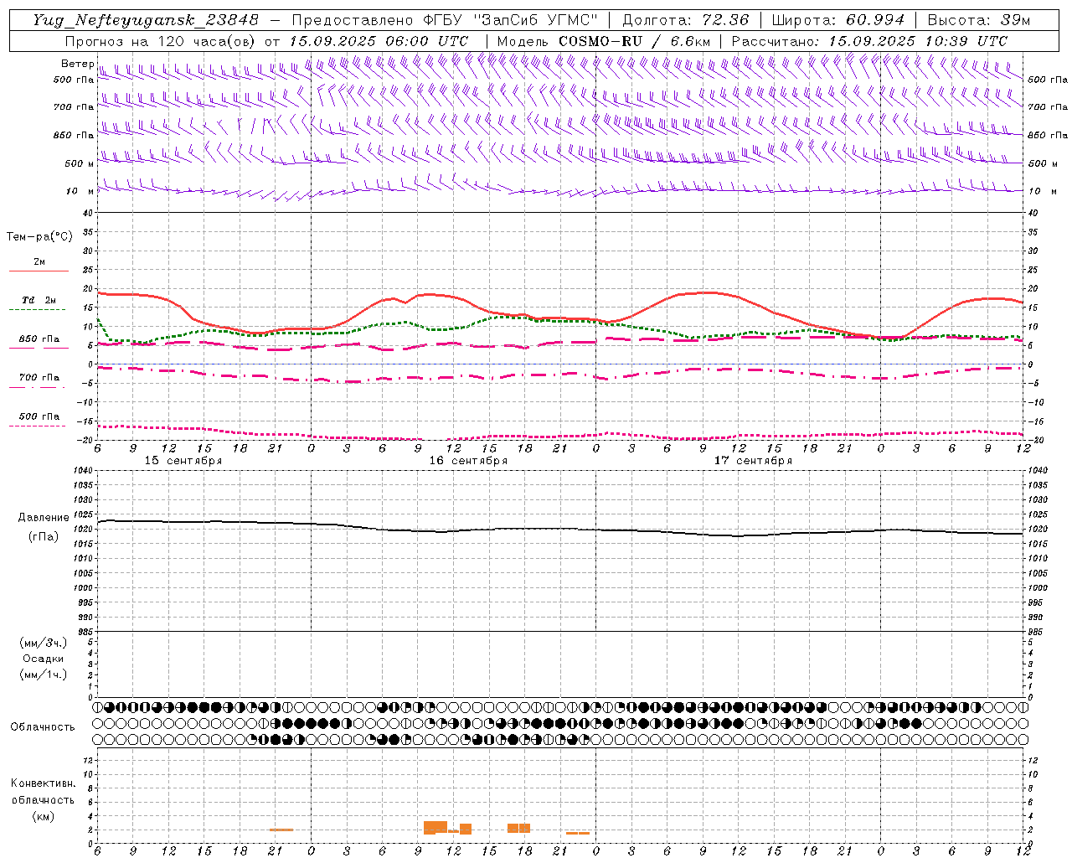Screen dimensions: 1072x858
Task: Click the 16 сентября date label
Action: click(468, 461)
